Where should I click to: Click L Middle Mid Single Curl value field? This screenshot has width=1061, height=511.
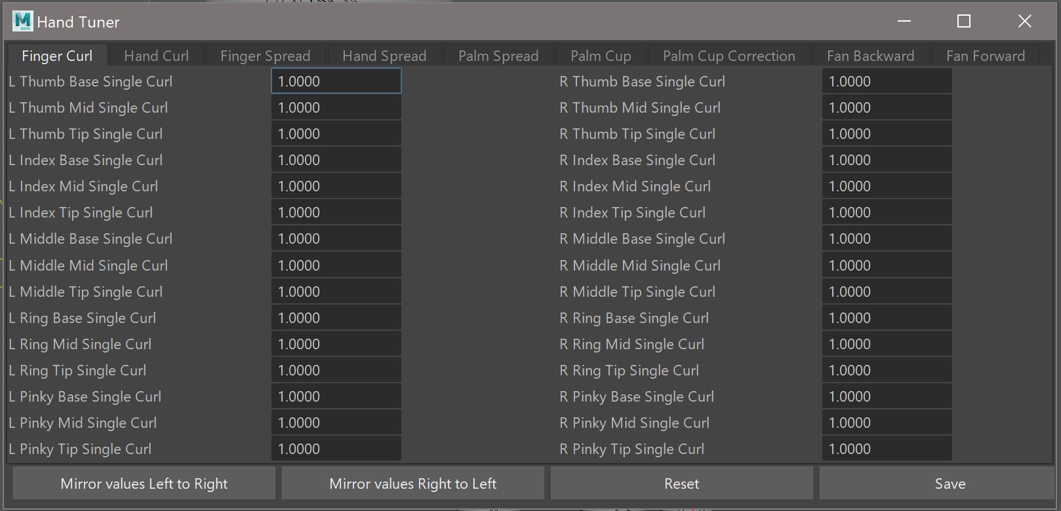(336, 265)
